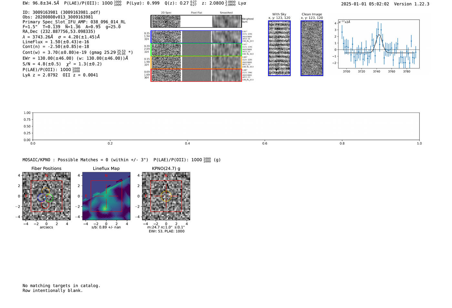The image size is (452, 308).
Task: Click the timestamp 2025-01-01 05:02:02
Action: 365,4
